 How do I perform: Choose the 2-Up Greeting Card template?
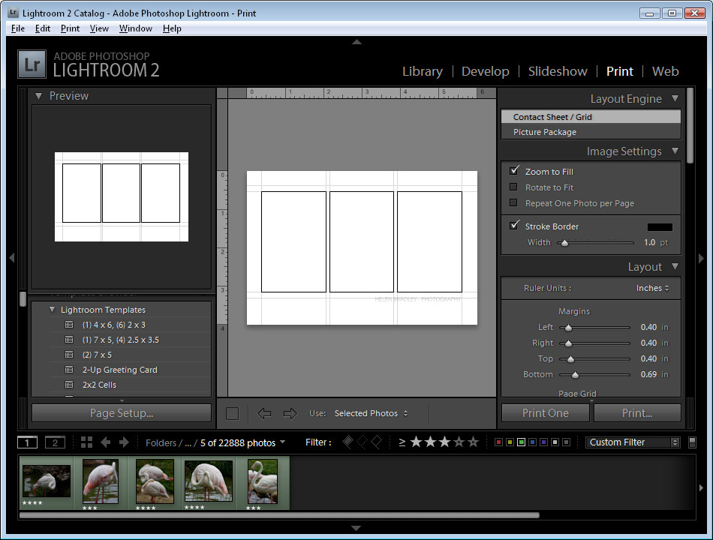(119, 370)
